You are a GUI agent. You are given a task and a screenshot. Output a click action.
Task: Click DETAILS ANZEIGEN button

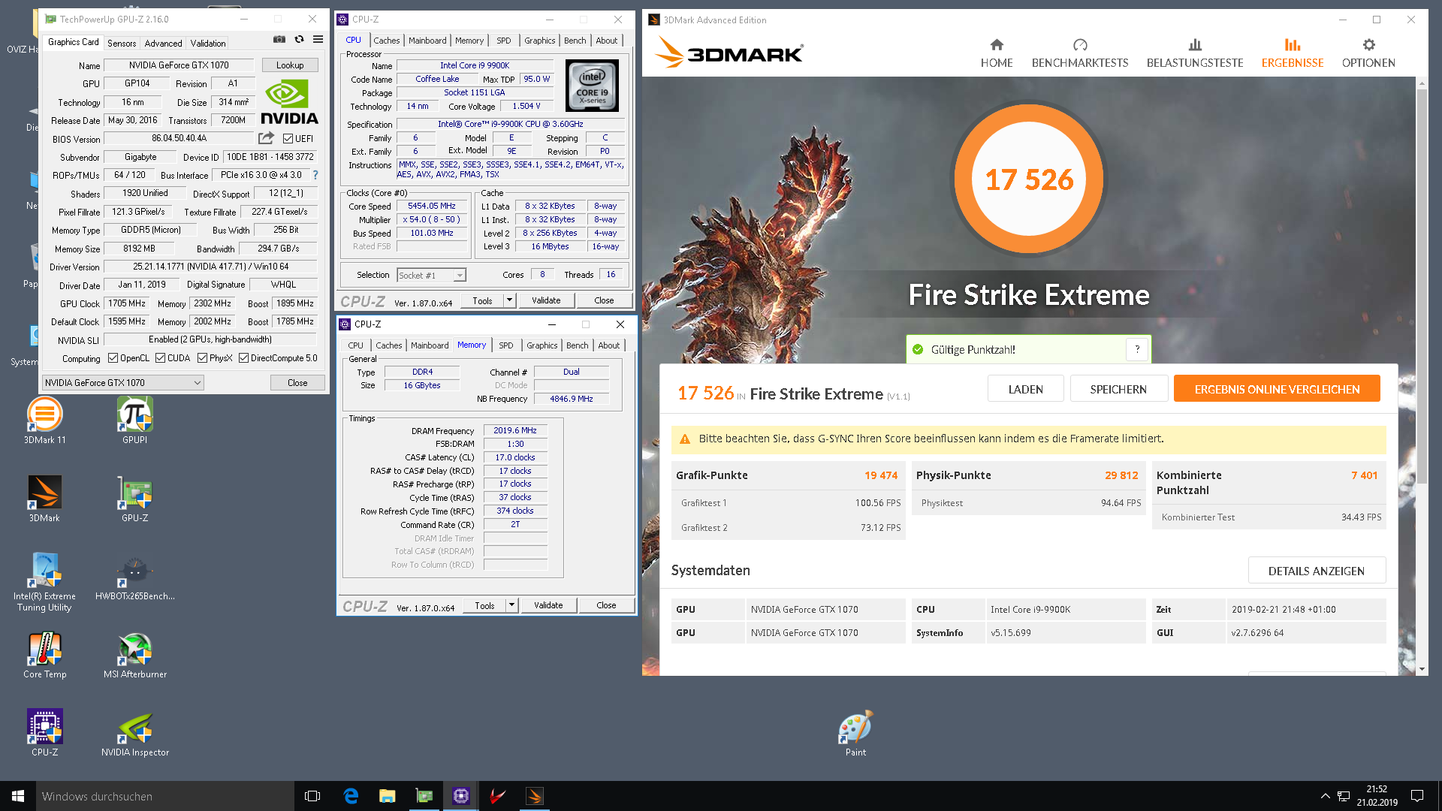[x=1317, y=571]
